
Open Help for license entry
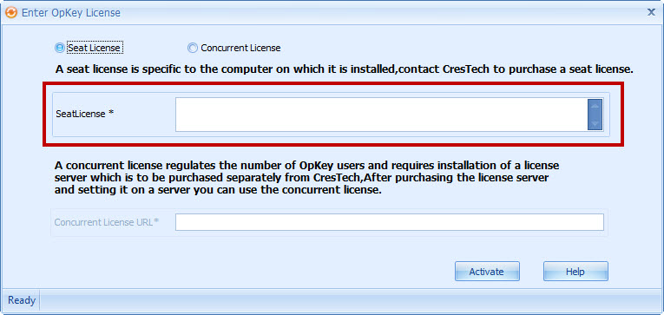(575, 272)
